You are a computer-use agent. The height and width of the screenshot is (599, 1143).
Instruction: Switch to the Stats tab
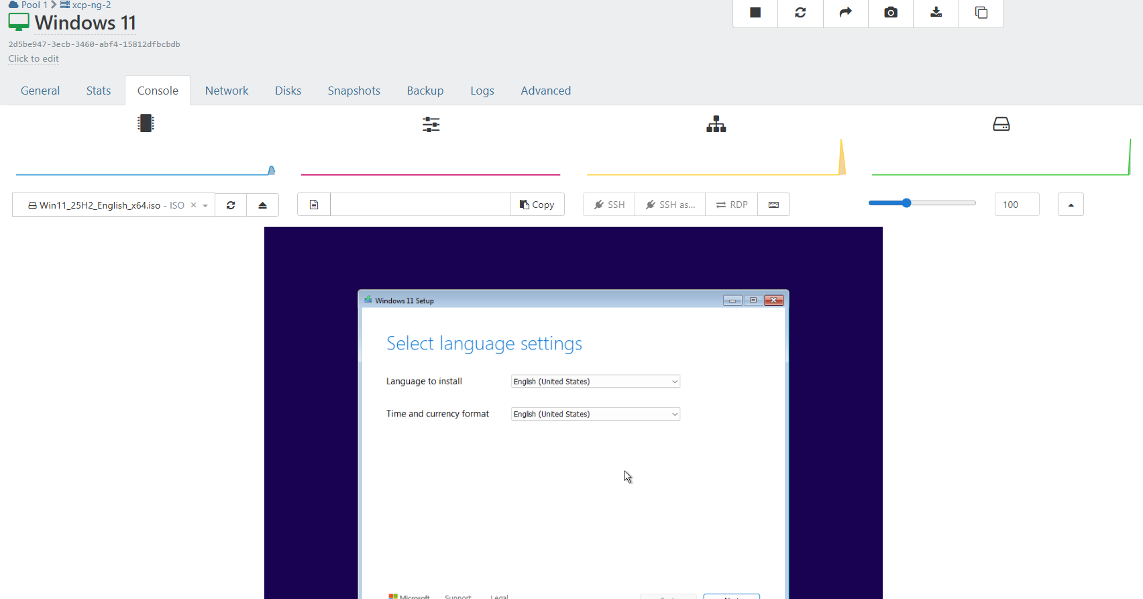coord(99,91)
